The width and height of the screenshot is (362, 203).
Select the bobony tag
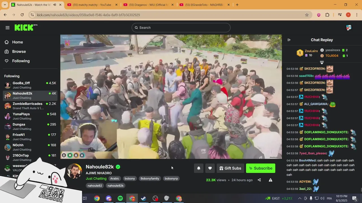point(130,178)
